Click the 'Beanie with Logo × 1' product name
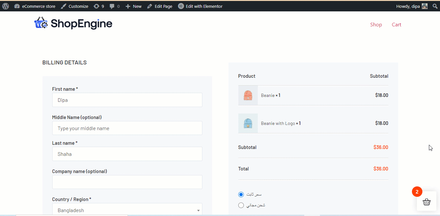The image size is (440, 216). coord(281,123)
